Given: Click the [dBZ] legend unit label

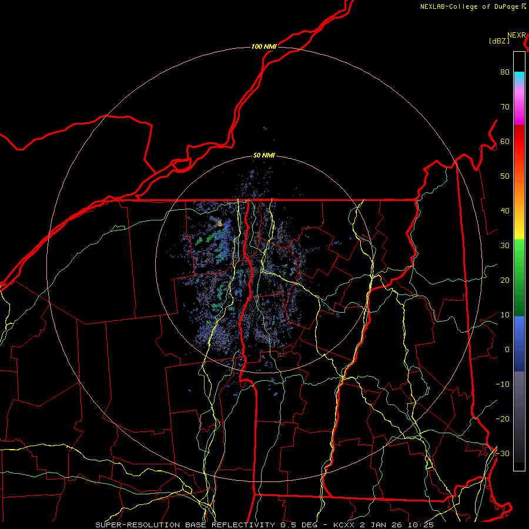Looking at the screenshot, I should tap(499, 41).
